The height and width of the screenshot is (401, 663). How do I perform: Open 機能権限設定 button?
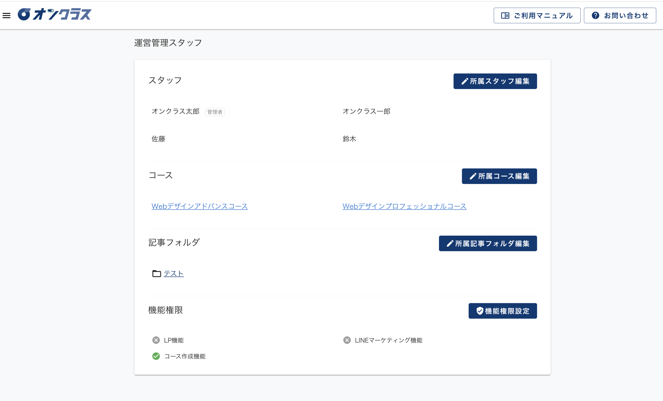503,311
